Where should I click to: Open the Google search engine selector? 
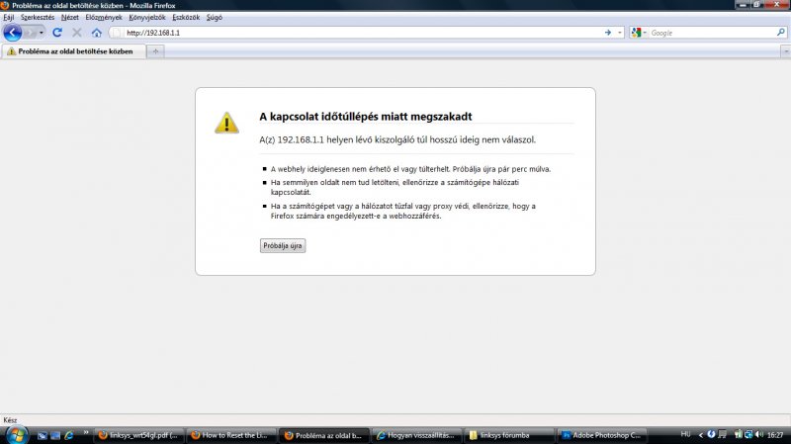coord(639,33)
